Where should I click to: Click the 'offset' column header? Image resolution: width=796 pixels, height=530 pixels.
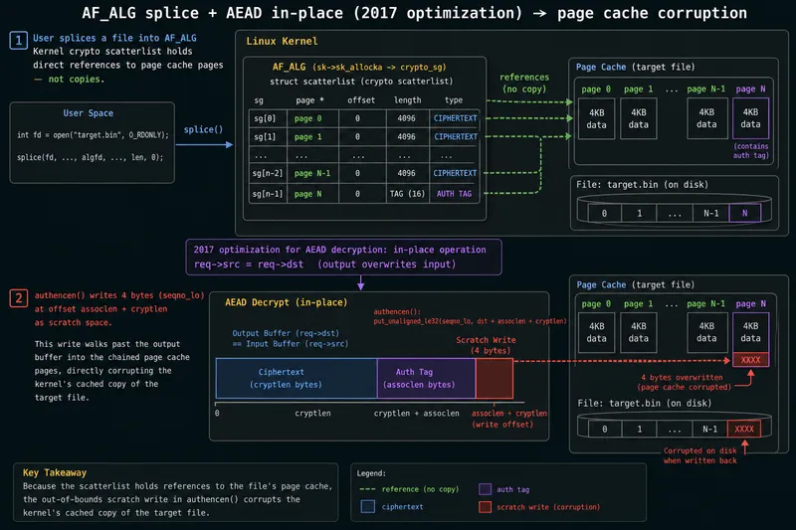[x=361, y=100]
